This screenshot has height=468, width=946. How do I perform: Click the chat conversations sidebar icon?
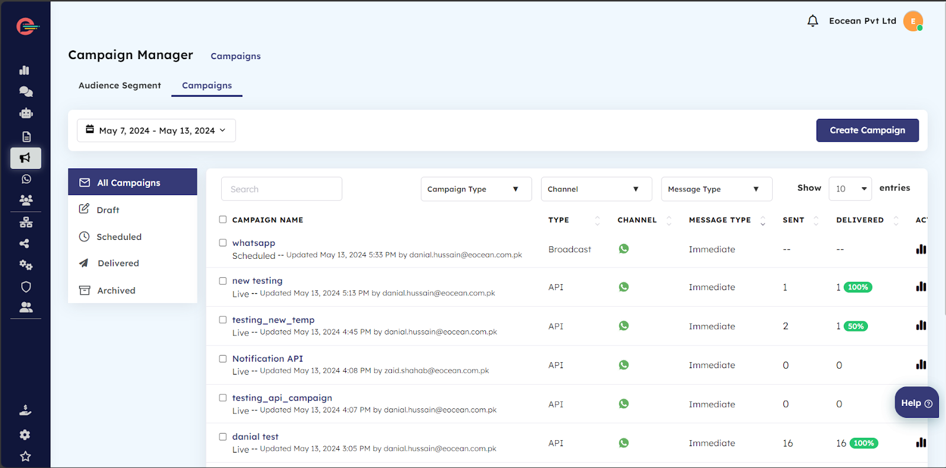pos(25,92)
